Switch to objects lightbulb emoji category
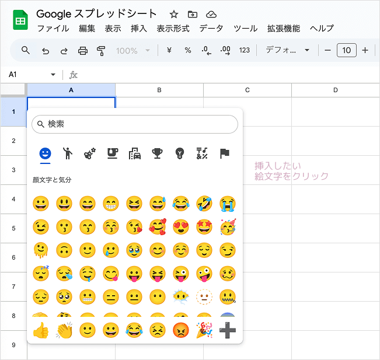Viewport: 380px width, 360px height. [x=180, y=153]
